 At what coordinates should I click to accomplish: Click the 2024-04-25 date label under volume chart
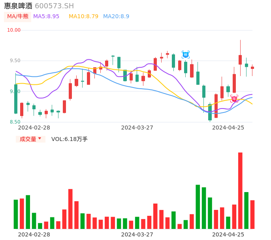[x=228, y=234]
